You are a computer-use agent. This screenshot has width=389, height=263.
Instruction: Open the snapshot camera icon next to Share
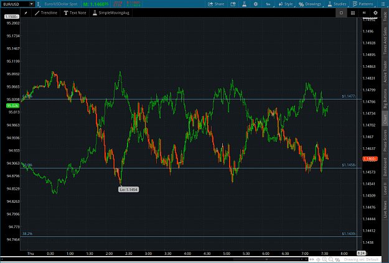(x=233, y=4)
